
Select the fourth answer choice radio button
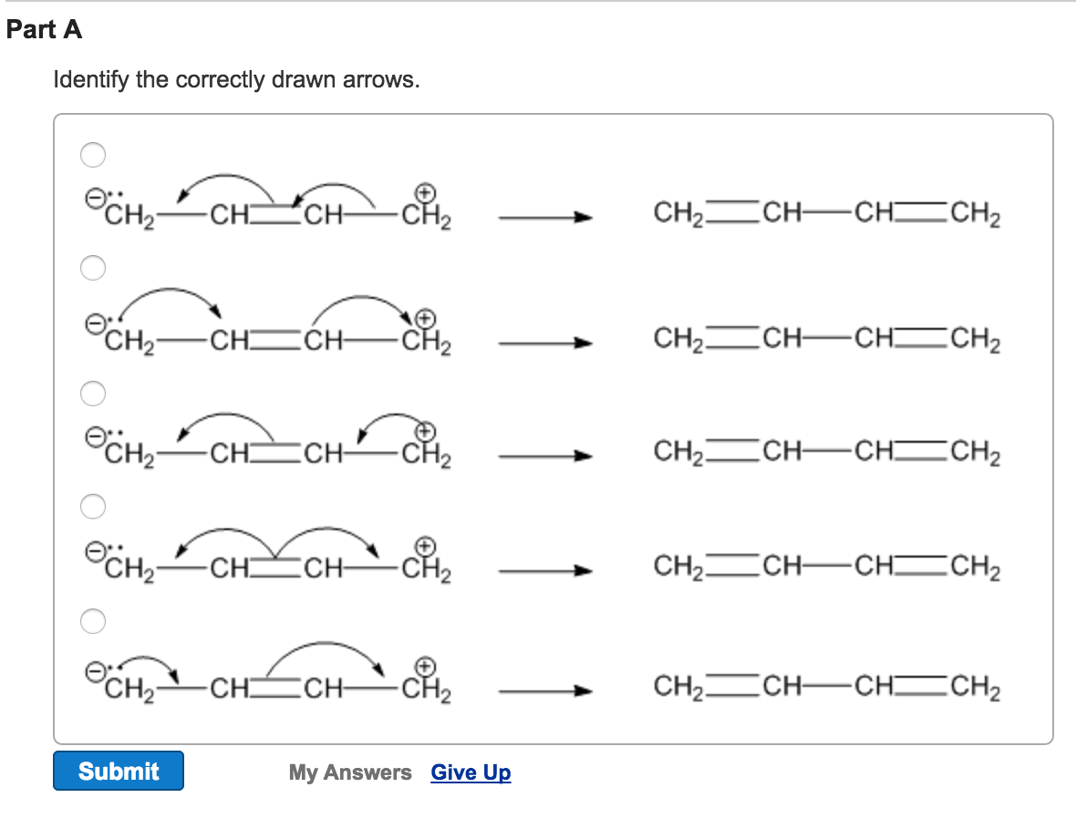(92, 506)
